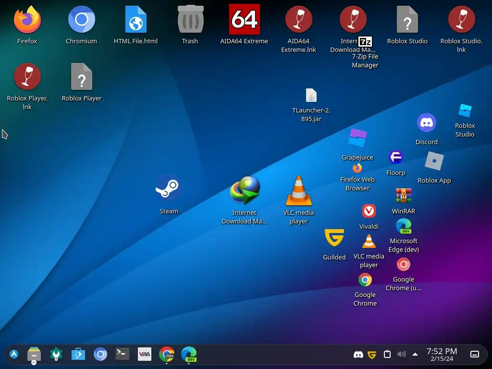Launch the Floorp browser icon
This screenshot has width=492, height=369.
396,157
